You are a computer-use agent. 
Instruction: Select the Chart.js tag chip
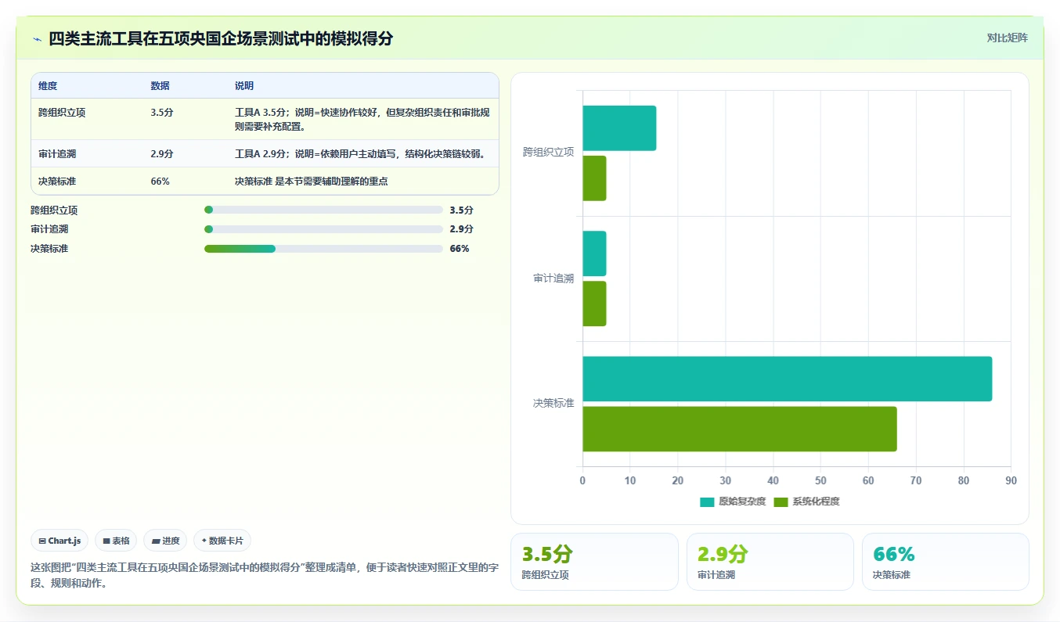pyautogui.click(x=59, y=541)
